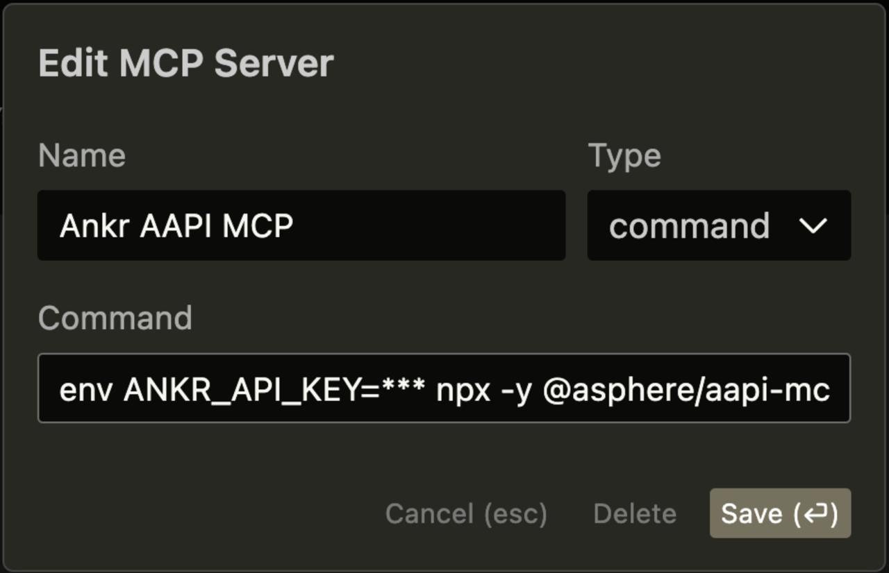The image size is (889, 573).
Task: Click the Command input field
Action: pyautogui.click(x=444, y=388)
